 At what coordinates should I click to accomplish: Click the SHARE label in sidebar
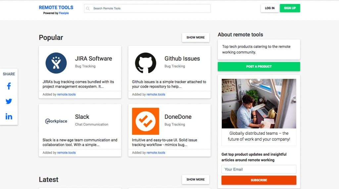pyautogui.click(x=9, y=74)
